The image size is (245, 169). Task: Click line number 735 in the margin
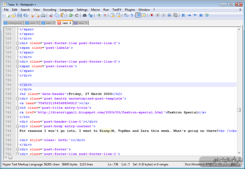(x=8, y=80)
